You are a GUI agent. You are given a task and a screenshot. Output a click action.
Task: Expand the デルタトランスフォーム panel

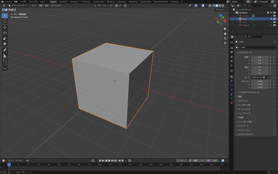click(249, 92)
